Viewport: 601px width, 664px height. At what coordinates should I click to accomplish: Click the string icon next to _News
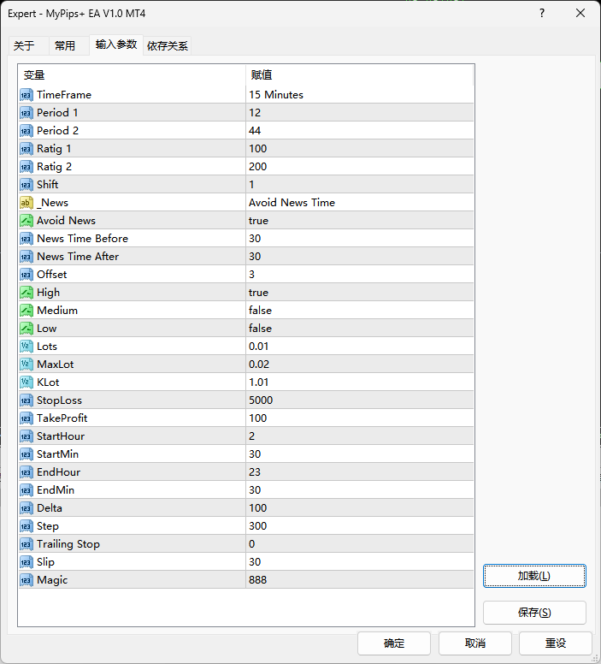point(27,203)
